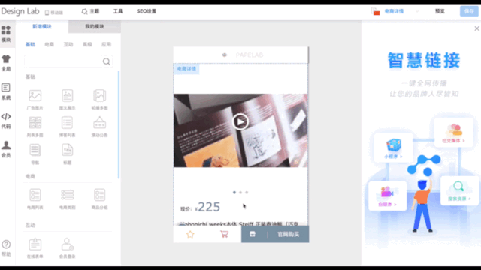Click the 在线表单 online form module
Screen dimensions: 481x270
point(35,248)
